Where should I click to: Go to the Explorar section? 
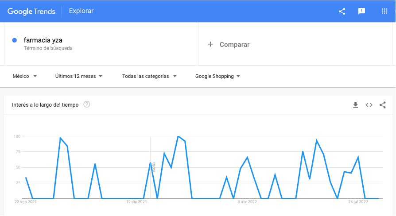pos(82,11)
